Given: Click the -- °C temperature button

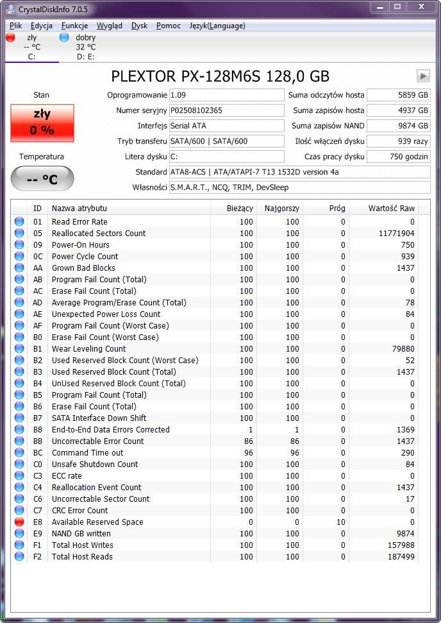Looking at the screenshot, I should click(42, 179).
